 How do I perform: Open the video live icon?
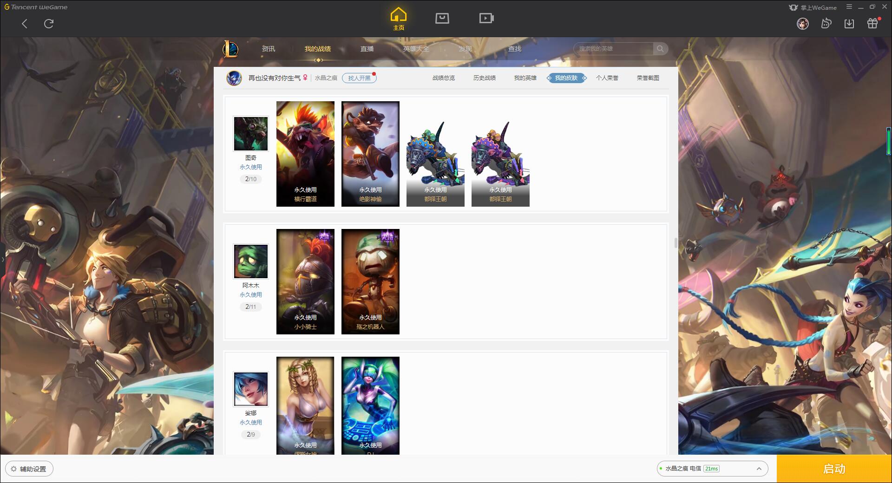tap(486, 18)
